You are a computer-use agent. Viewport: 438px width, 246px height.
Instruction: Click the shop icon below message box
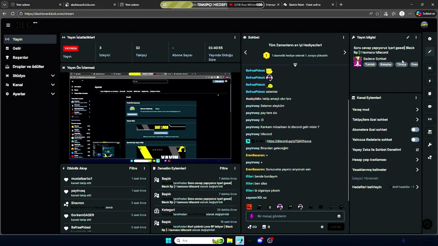264,227
